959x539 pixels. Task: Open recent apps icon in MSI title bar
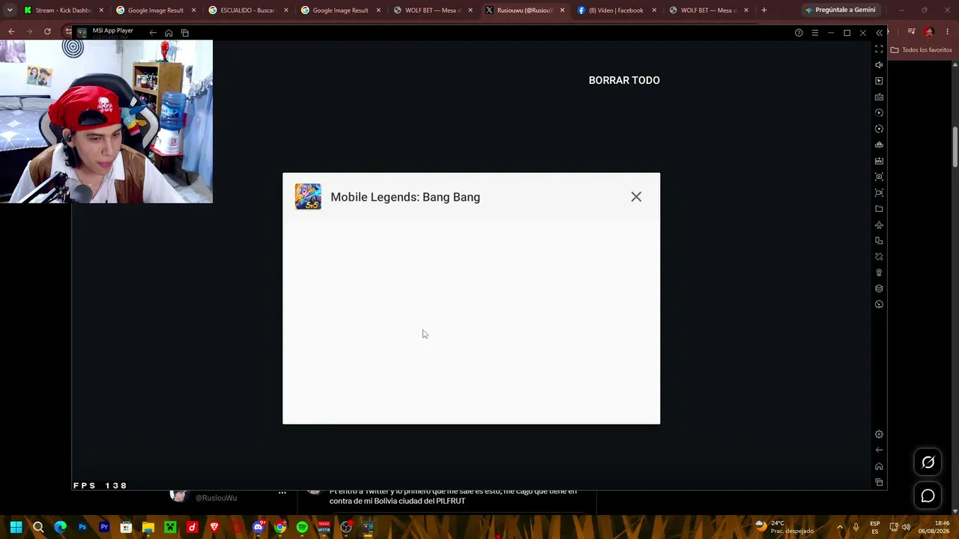point(185,33)
